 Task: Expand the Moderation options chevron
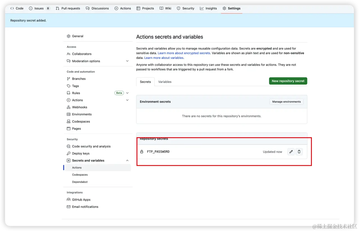click(127, 61)
